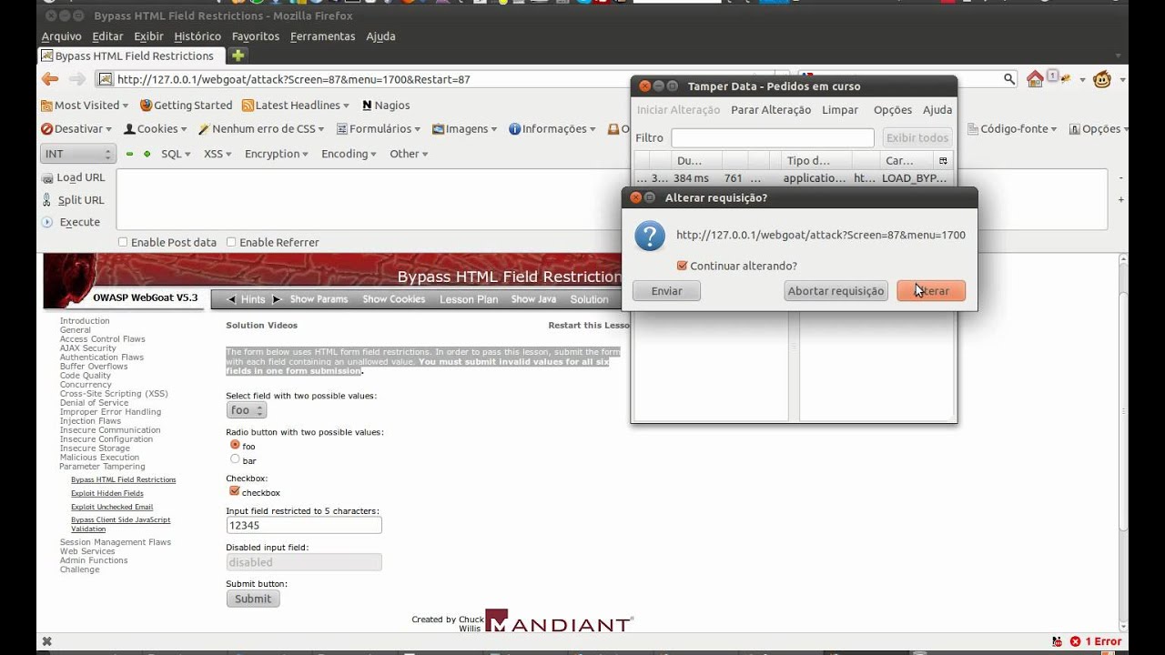Select the foo radio button
This screenshot has width=1165, height=655.
[235, 445]
